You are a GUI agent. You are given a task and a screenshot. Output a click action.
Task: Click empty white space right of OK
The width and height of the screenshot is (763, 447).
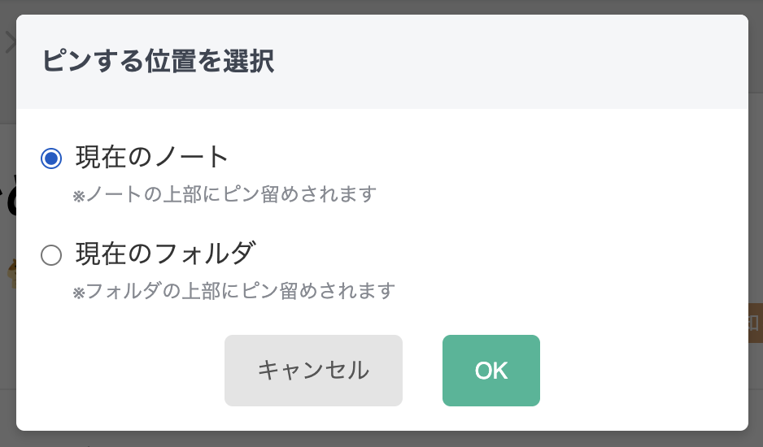click(x=643, y=371)
